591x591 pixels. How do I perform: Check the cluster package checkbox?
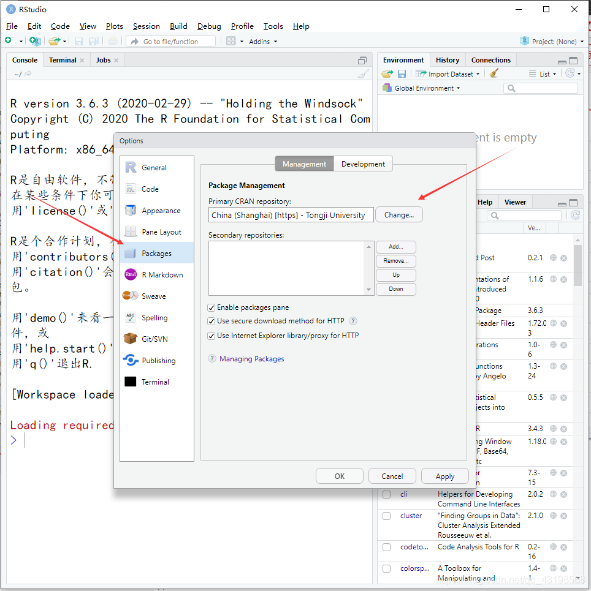(386, 516)
